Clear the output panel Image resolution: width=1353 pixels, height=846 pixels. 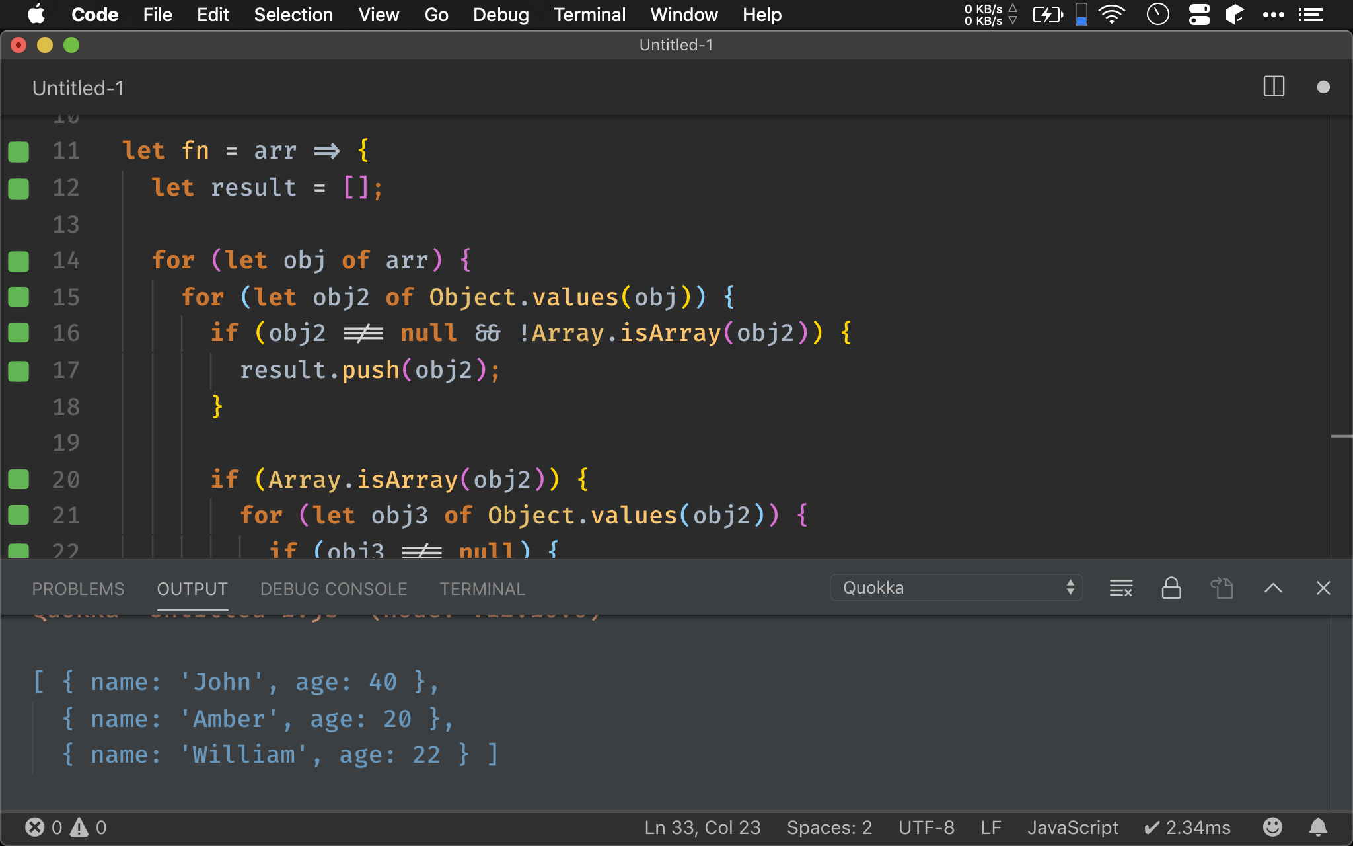pyautogui.click(x=1121, y=588)
